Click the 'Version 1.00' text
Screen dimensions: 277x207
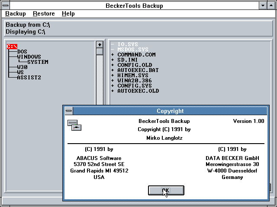point(248,121)
